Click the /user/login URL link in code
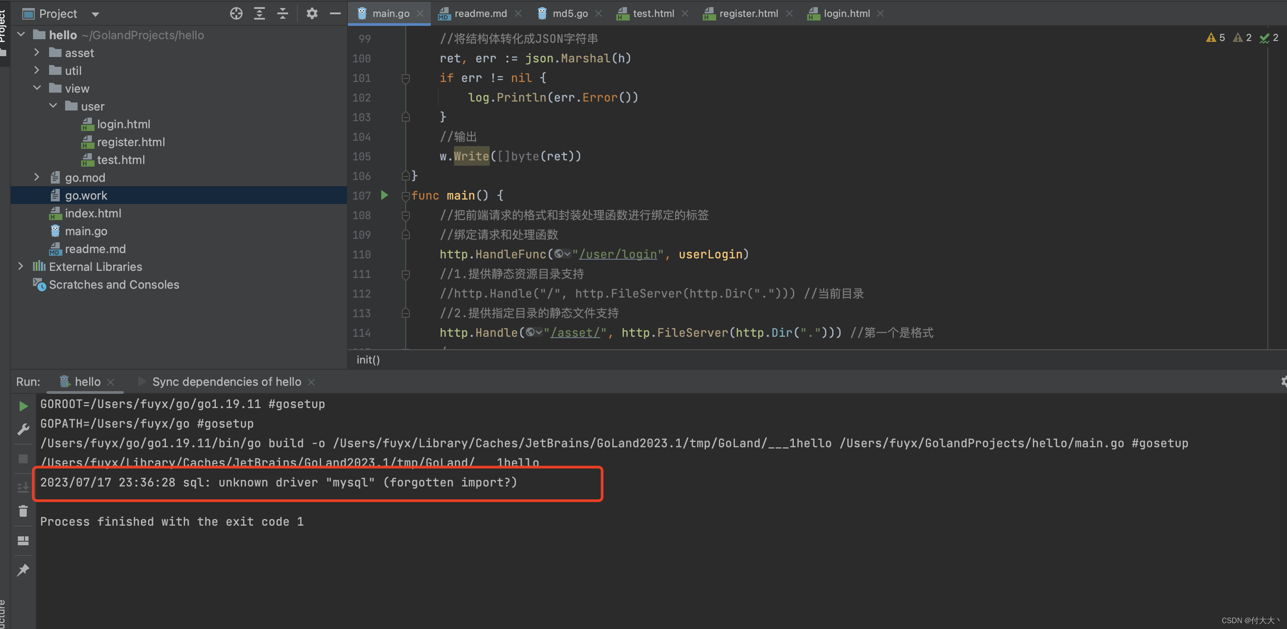The image size is (1287, 629). pyautogui.click(x=618, y=254)
